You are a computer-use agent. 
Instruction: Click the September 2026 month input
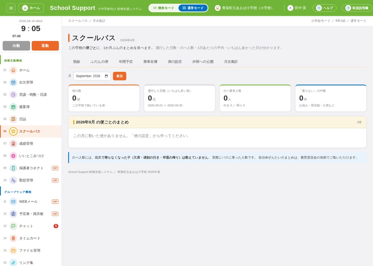pyautogui.click(x=92, y=76)
